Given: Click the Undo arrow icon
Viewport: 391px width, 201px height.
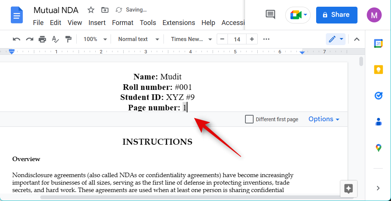Looking at the screenshot, I should point(16,39).
